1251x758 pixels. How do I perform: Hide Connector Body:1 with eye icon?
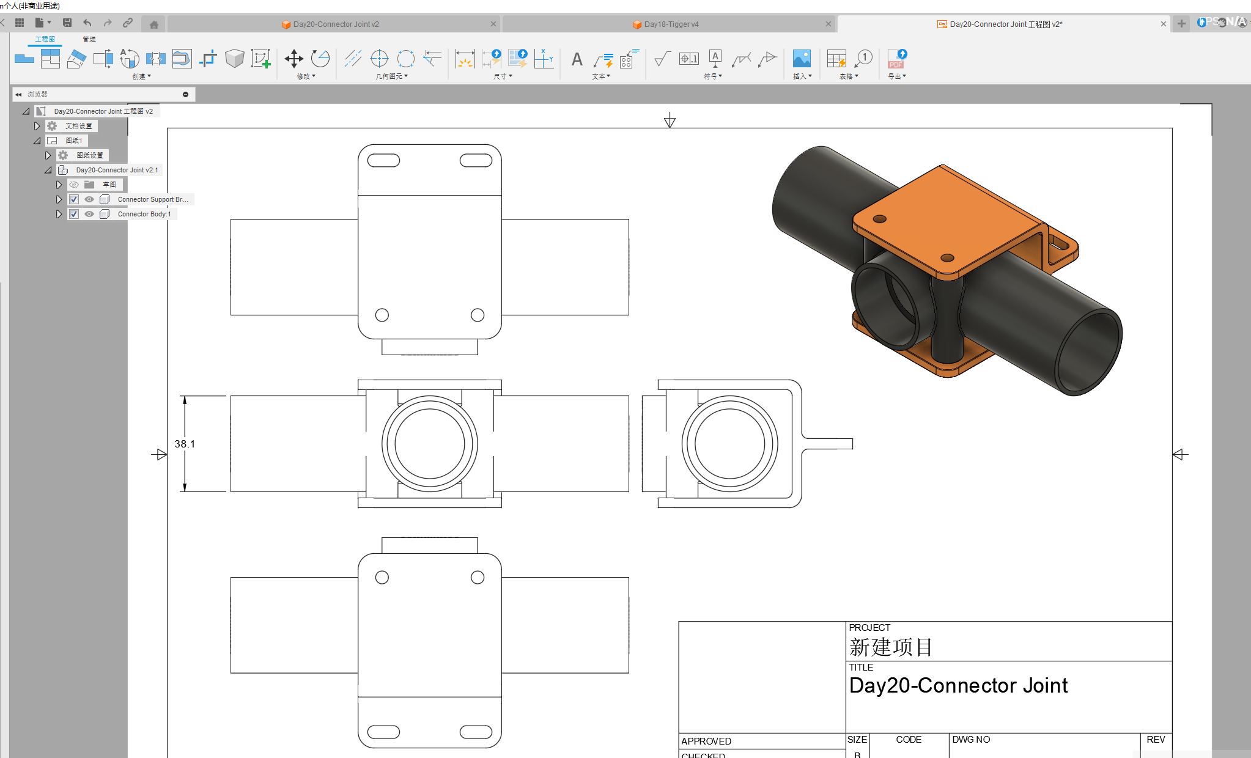pos(89,214)
